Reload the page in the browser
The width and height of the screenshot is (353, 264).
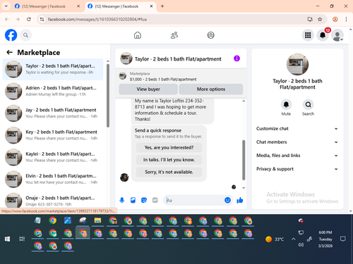(x=29, y=19)
